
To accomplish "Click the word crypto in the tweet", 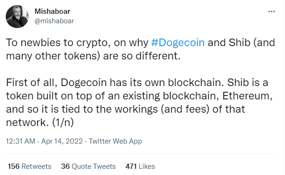I will [93, 43].
